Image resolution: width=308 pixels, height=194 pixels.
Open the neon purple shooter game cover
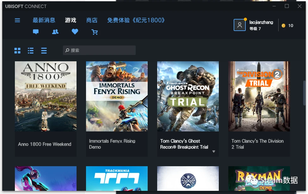pyautogui.click(x=46, y=179)
